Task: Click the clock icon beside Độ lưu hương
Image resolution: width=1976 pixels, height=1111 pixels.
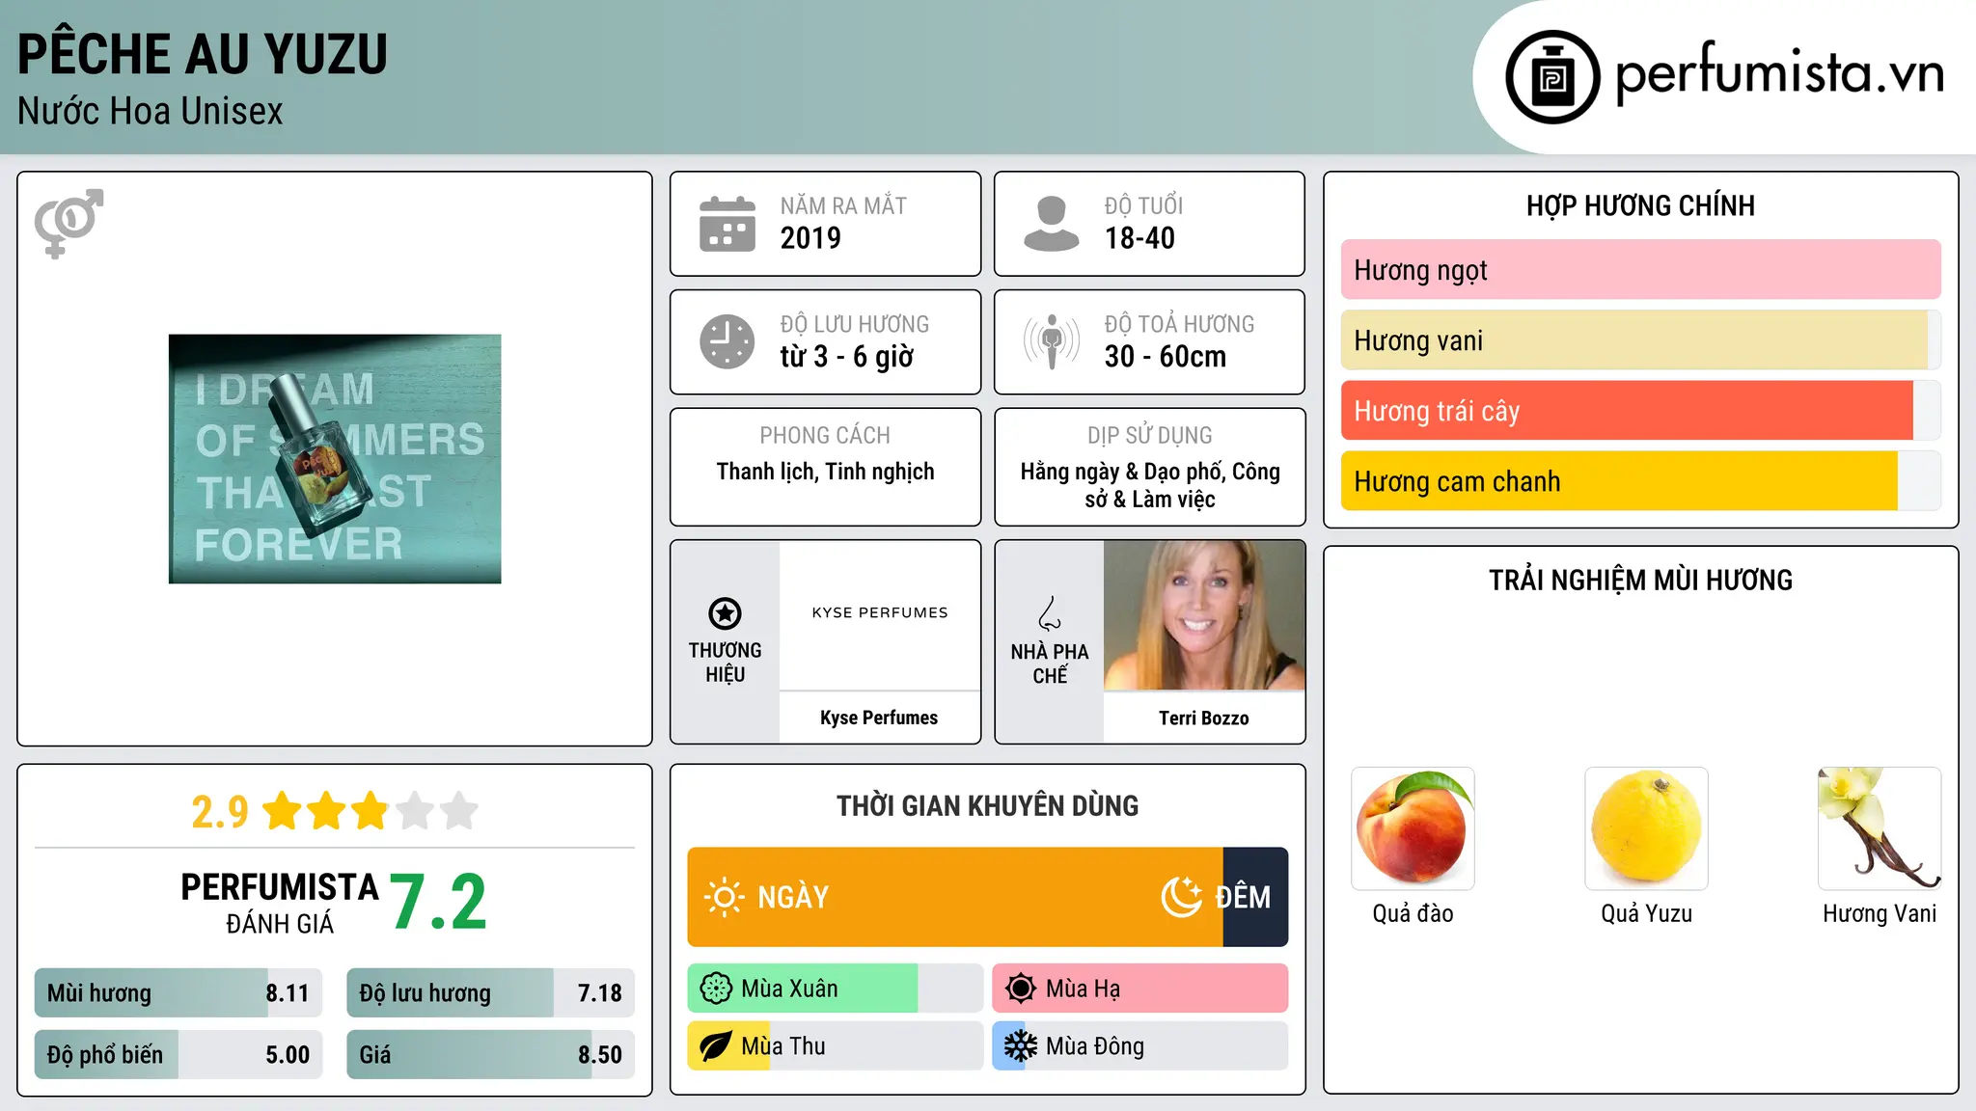Action: click(x=727, y=341)
